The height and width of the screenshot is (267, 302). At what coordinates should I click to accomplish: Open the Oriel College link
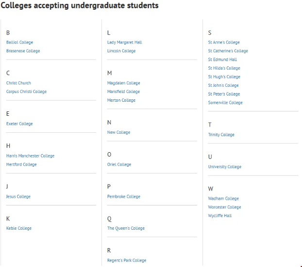tap(119, 164)
